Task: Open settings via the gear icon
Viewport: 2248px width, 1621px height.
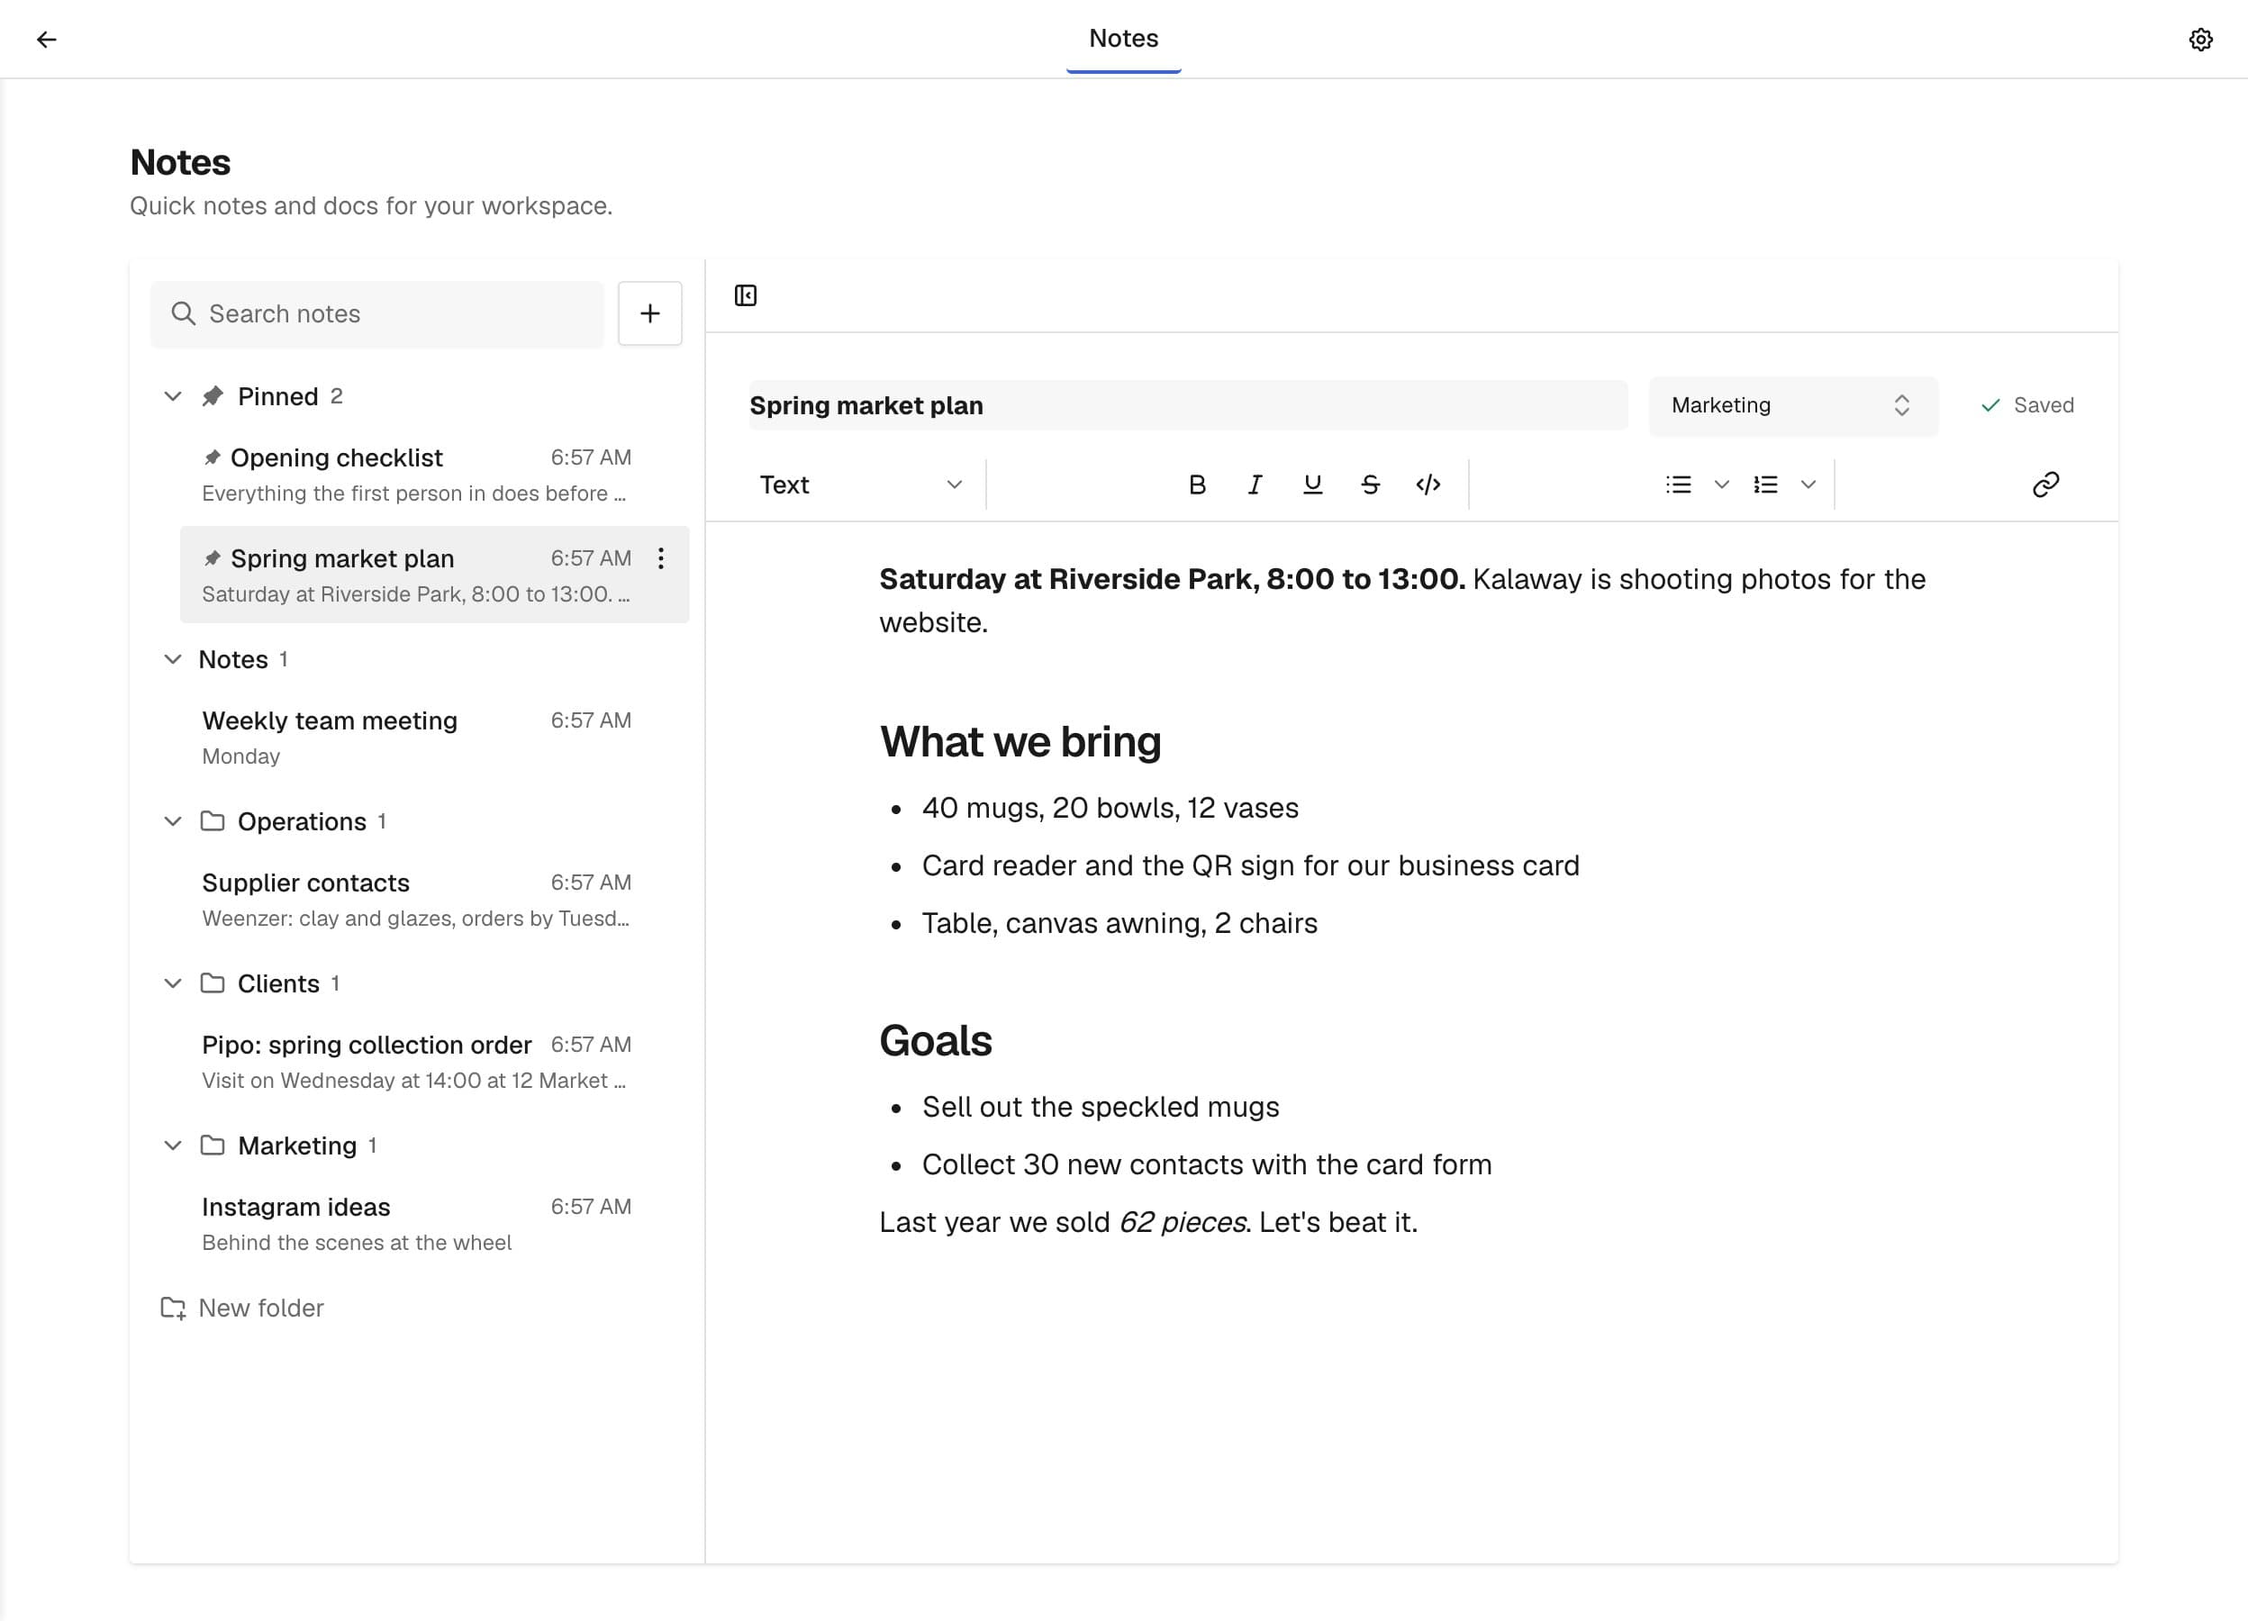Action: click(2200, 40)
